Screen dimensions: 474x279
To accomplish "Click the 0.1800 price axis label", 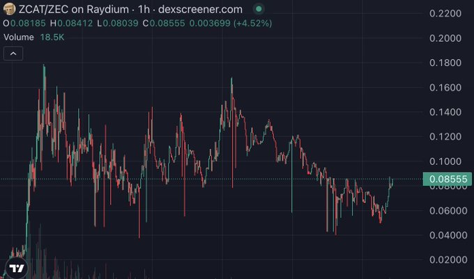I will tap(445, 63).
